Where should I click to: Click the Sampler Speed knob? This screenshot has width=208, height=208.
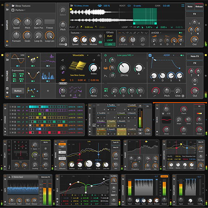16,22
